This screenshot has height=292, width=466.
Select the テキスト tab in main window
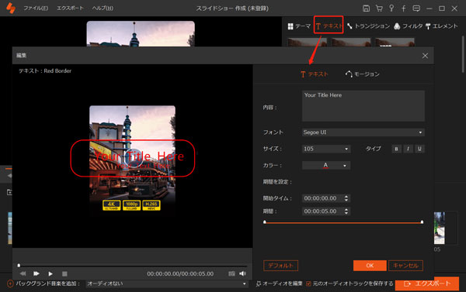pyautogui.click(x=329, y=26)
